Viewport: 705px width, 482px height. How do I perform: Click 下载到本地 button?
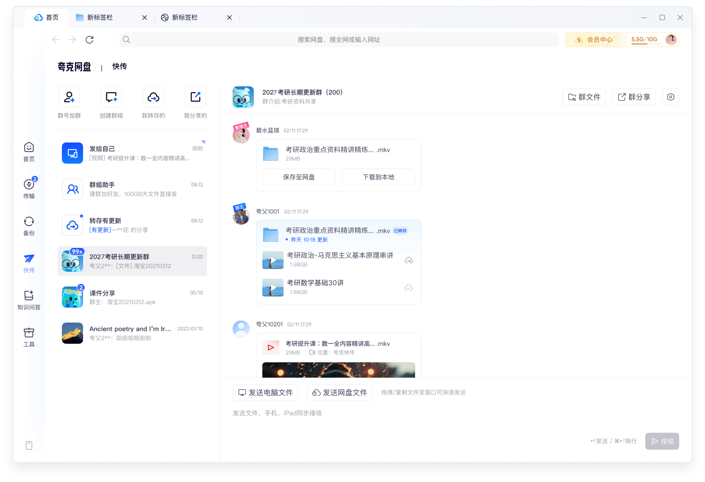pos(379,177)
